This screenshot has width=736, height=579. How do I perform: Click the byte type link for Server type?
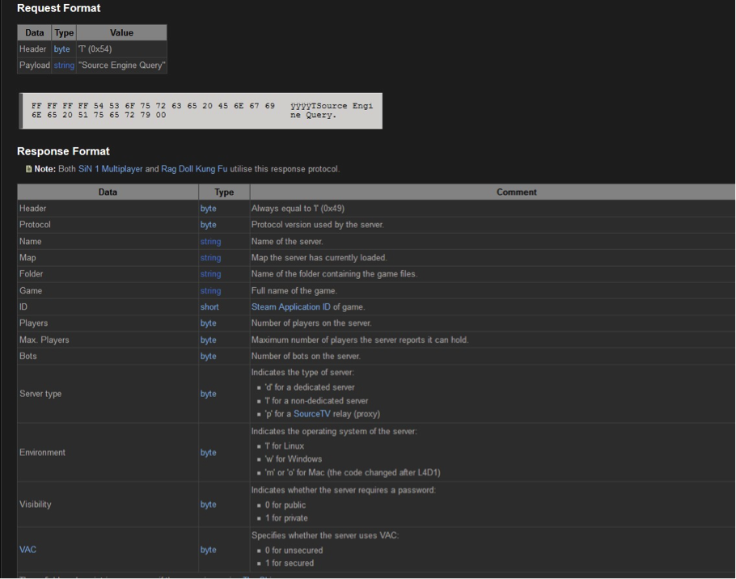tap(209, 394)
